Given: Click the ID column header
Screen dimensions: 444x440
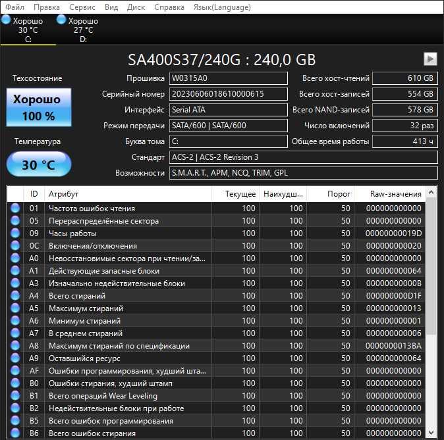Looking at the screenshot, I should click(x=34, y=194).
